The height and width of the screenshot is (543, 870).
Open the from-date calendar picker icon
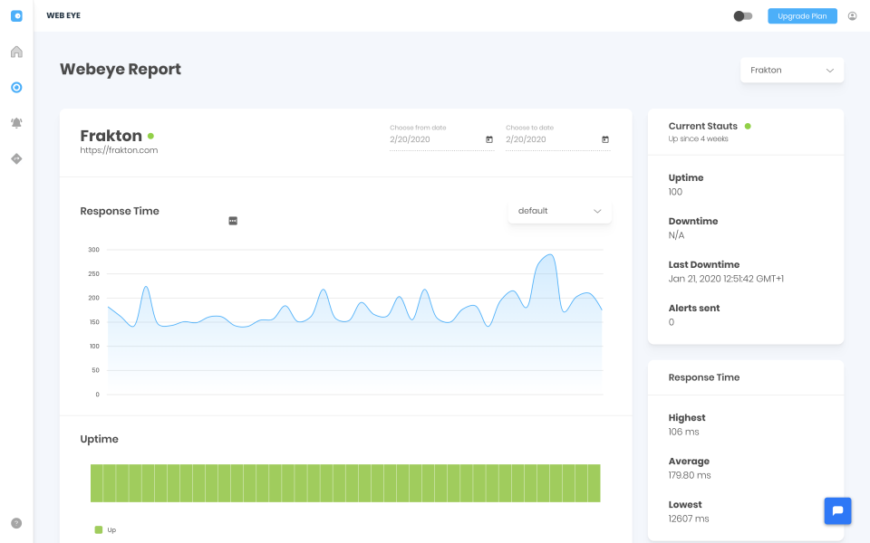(x=489, y=139)
